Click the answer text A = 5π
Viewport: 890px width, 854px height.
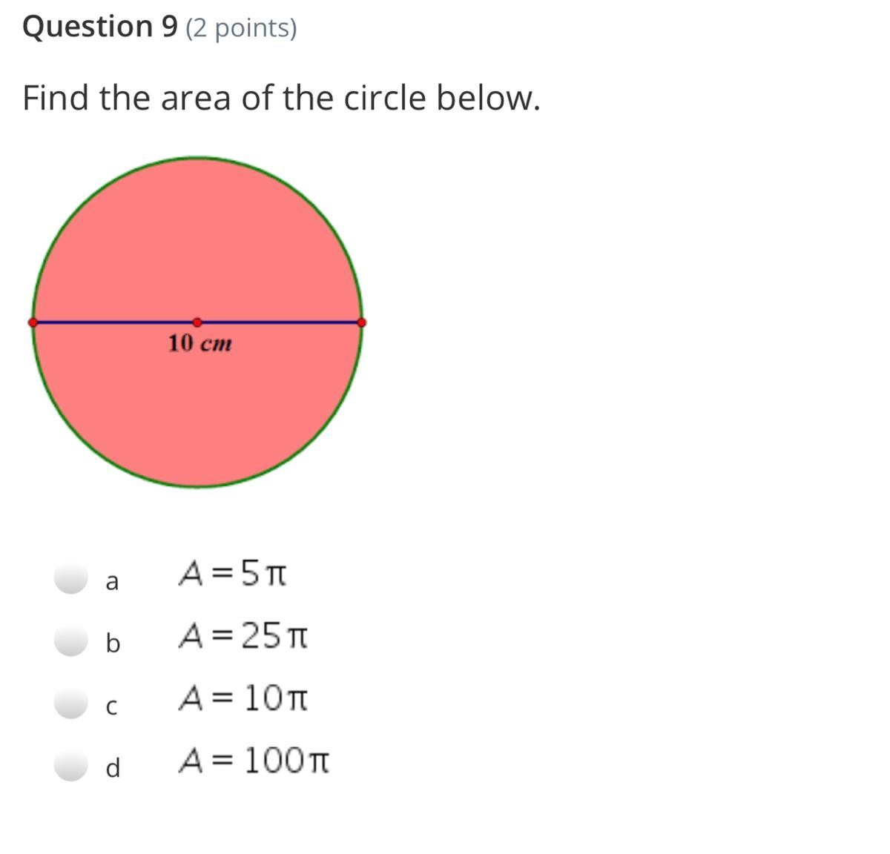[x=232, y=573]
